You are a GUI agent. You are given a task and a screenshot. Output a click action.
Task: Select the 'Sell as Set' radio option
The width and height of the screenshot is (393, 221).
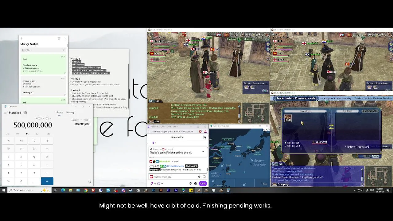[x=292, y=143]
